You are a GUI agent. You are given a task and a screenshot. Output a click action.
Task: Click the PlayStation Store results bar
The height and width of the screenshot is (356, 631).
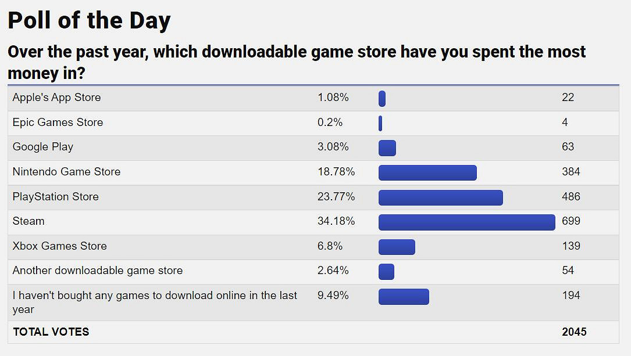coord(440,197)
